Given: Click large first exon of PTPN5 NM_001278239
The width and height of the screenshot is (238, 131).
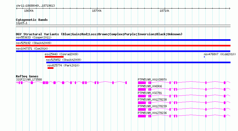Looking at the screenshot, I should [x=142, y=109].
